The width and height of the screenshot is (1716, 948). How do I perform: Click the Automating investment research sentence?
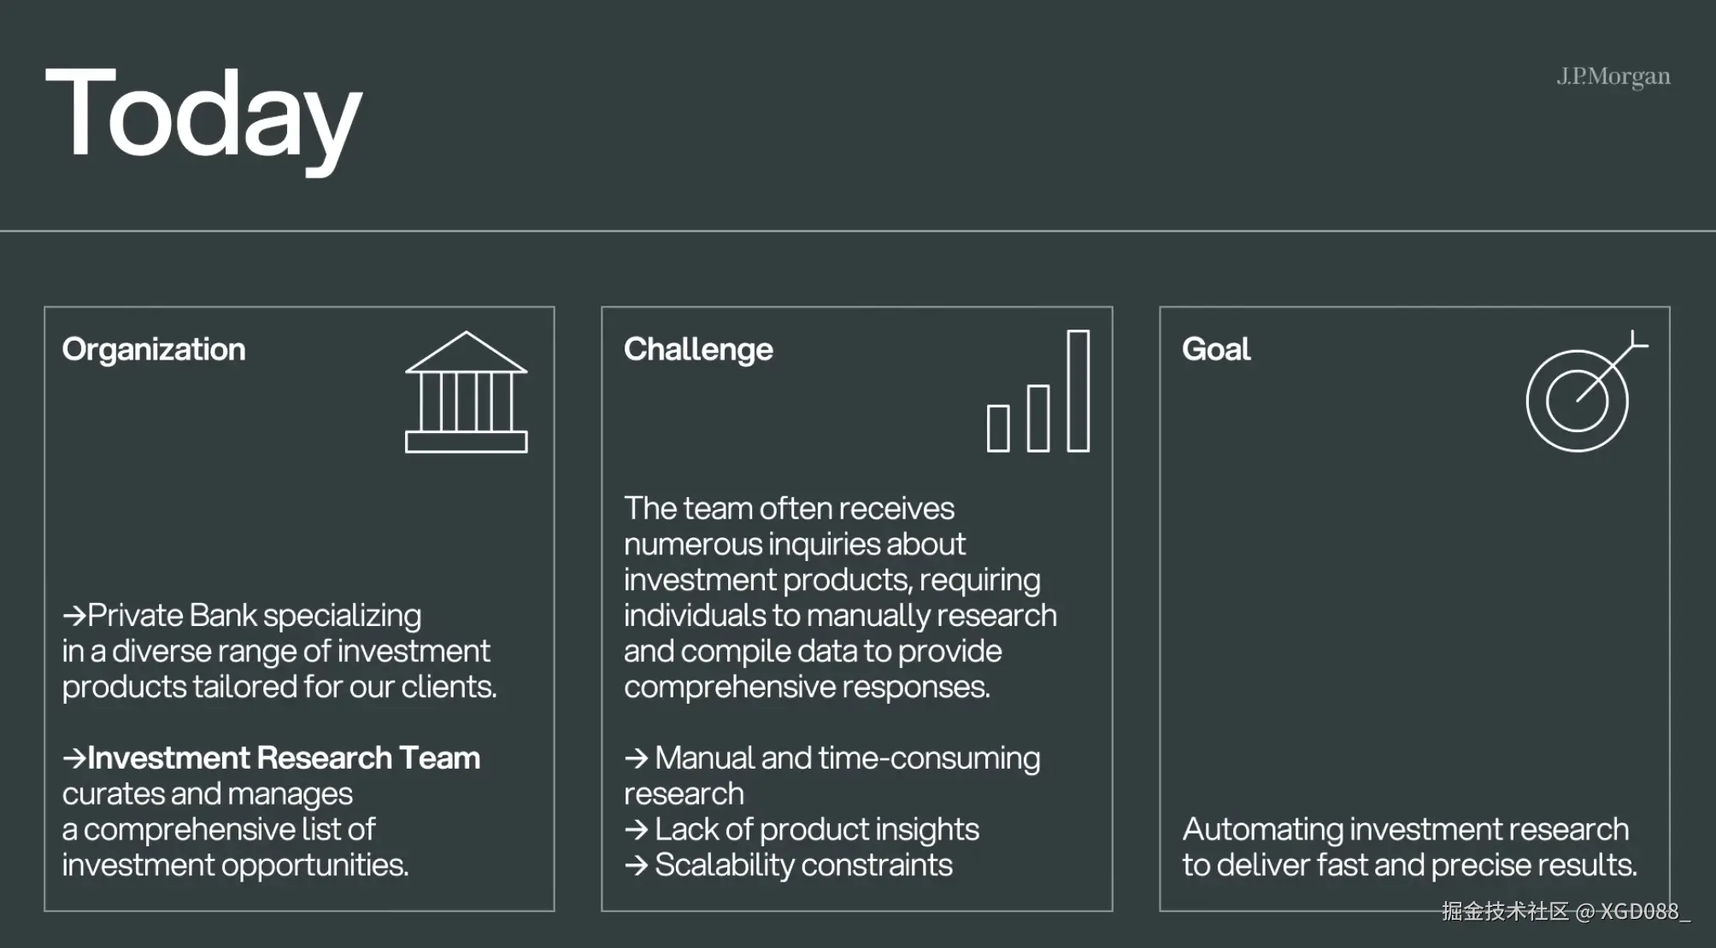point(1409,846)
